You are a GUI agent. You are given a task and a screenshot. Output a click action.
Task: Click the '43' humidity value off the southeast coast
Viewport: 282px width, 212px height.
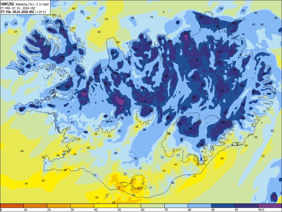coord(222,159)
